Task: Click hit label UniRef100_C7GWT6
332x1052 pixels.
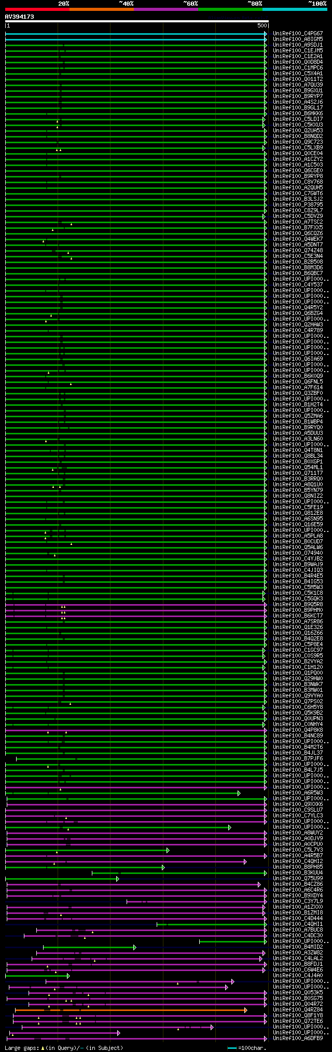Action: click(298, 194)
